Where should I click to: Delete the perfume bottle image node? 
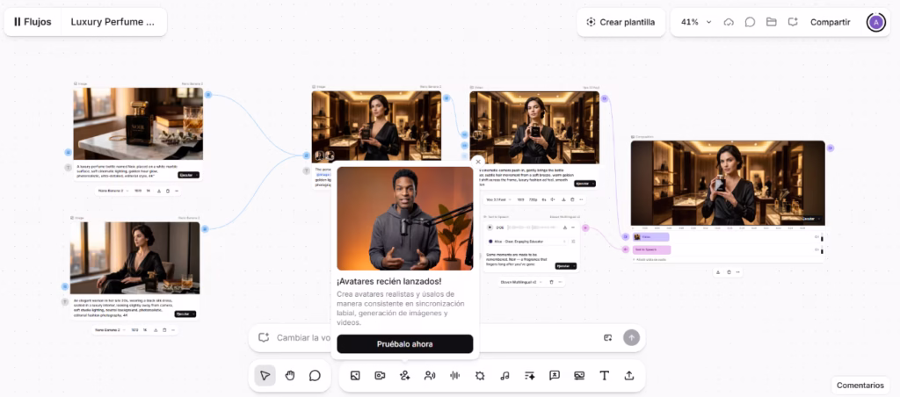(x=168, y=191)
